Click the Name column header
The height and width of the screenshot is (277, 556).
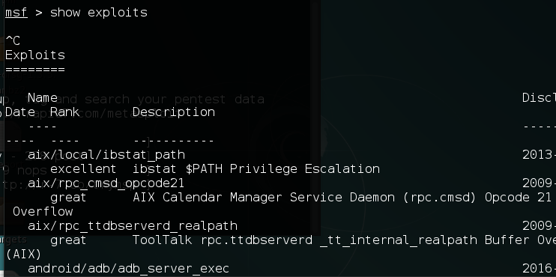pos(43,98)
